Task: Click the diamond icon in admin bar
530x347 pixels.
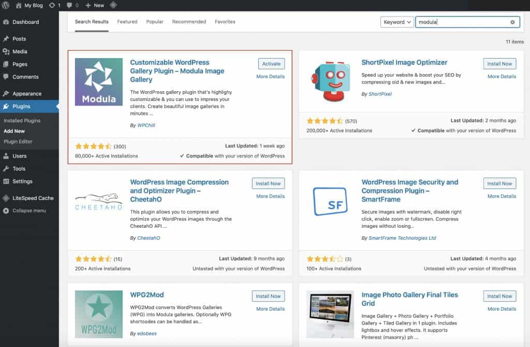Action: point(113,5)
